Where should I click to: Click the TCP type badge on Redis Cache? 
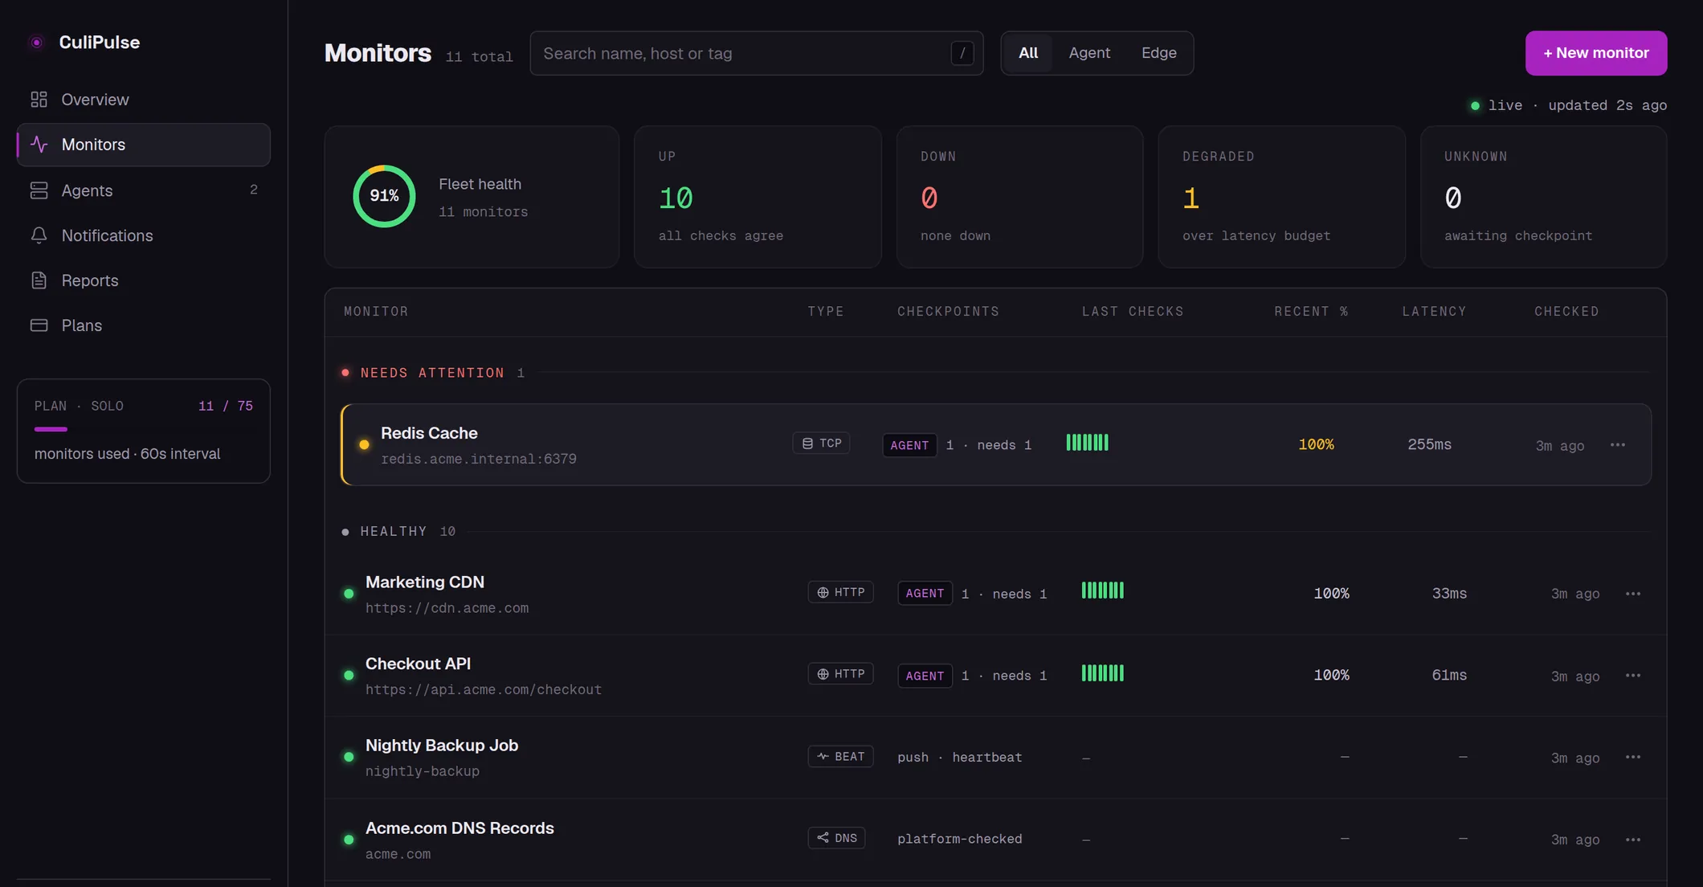pyautogui.click(x=821, y=443)
